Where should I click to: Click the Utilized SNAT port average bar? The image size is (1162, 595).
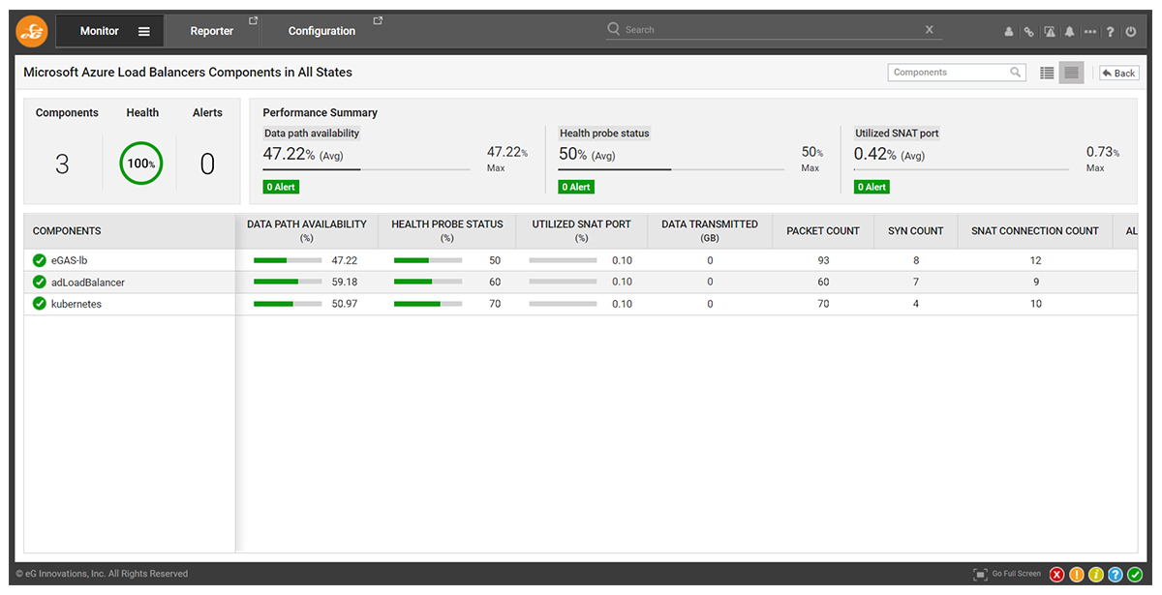(x=962, y=169)
